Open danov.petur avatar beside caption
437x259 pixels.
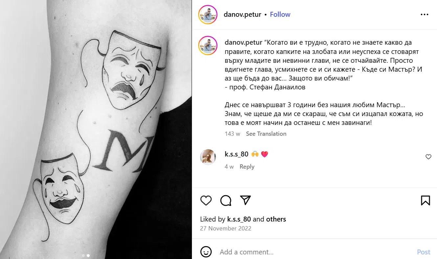point(208,45)
